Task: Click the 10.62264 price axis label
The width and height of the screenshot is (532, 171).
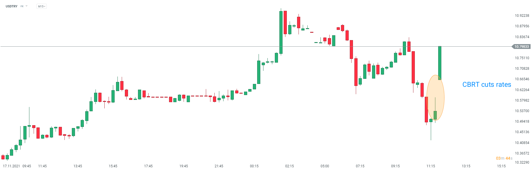Action: click(x=522, y=90)
